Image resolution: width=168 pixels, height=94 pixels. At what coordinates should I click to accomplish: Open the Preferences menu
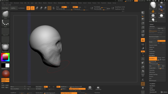[74, 3]
